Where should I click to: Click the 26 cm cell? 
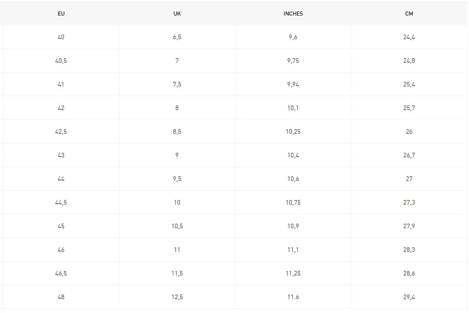(409, 131)
